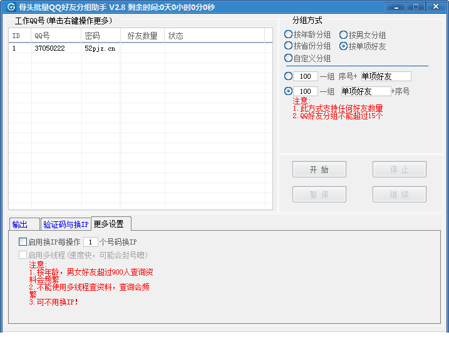Select 按男女分组 radio option
This screenshot has height=347, width=449.
point(362,35)
